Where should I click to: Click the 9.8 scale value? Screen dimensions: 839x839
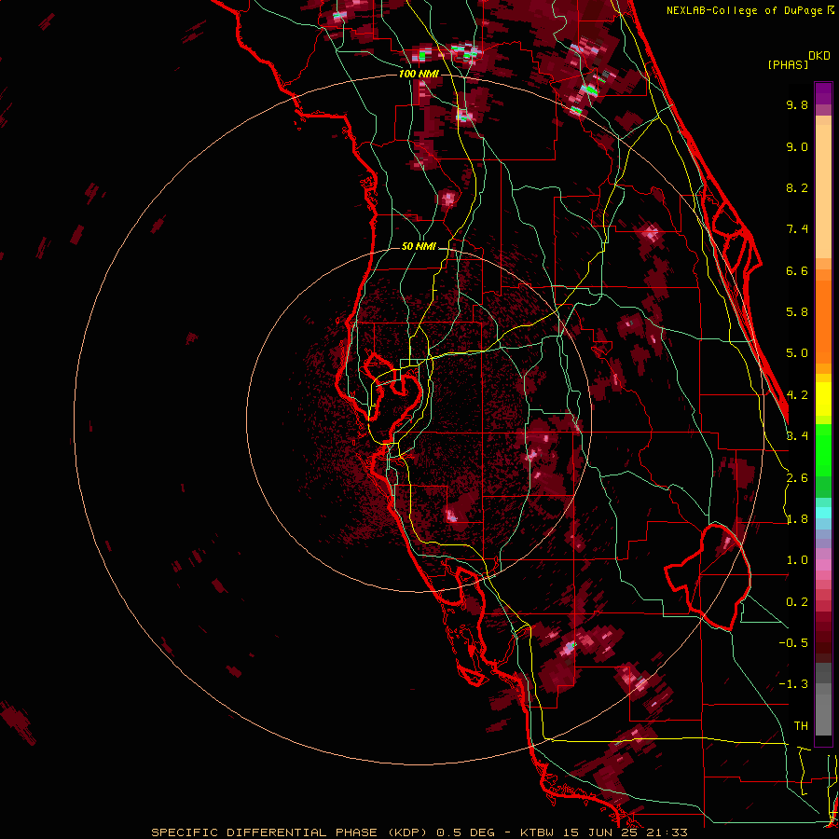pos(797,104)
